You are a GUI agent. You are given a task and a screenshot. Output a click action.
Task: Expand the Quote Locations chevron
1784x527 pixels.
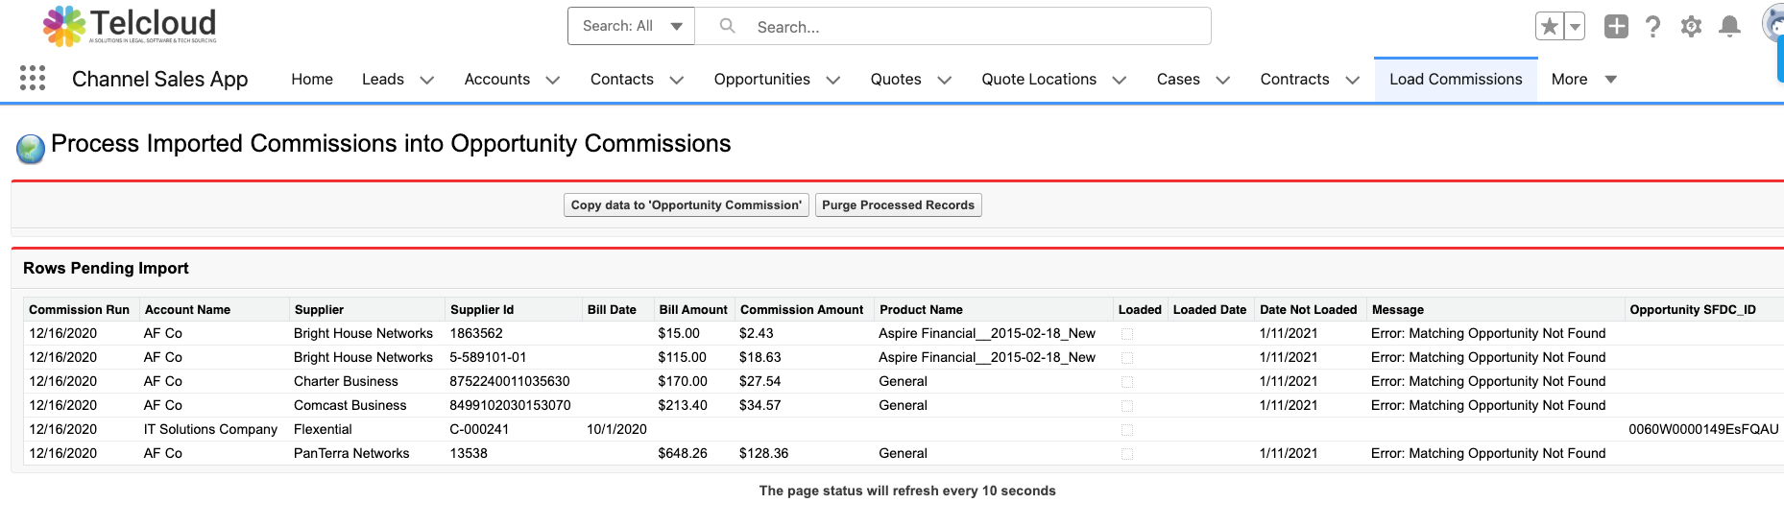(1120, 80)
